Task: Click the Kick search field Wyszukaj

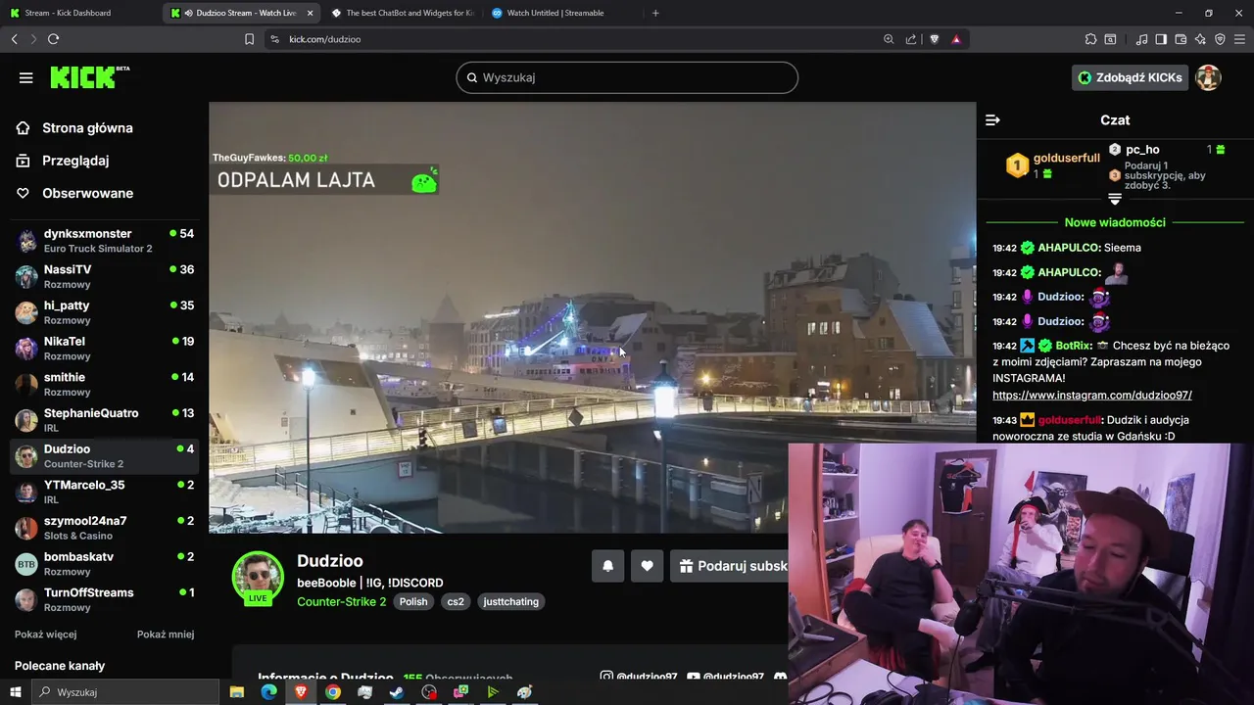Action: [627, 77]
